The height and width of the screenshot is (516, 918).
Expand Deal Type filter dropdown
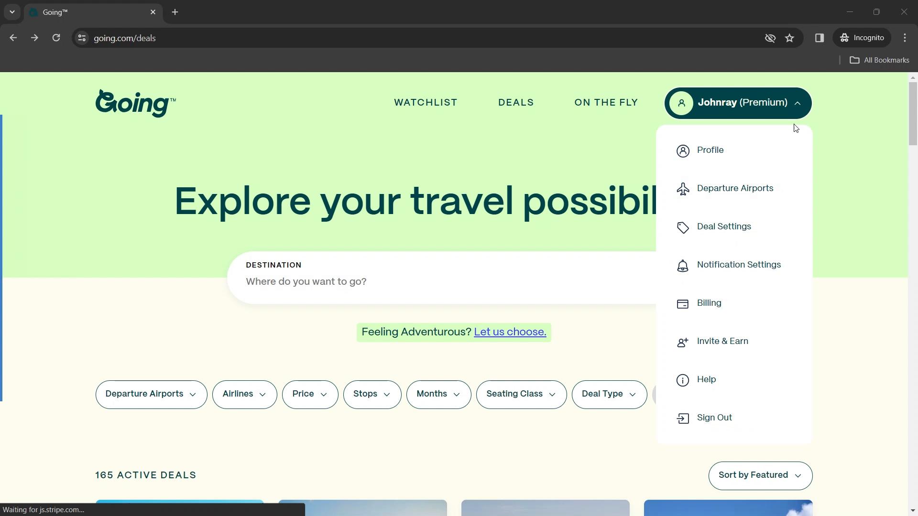click(x=608, y=394)
